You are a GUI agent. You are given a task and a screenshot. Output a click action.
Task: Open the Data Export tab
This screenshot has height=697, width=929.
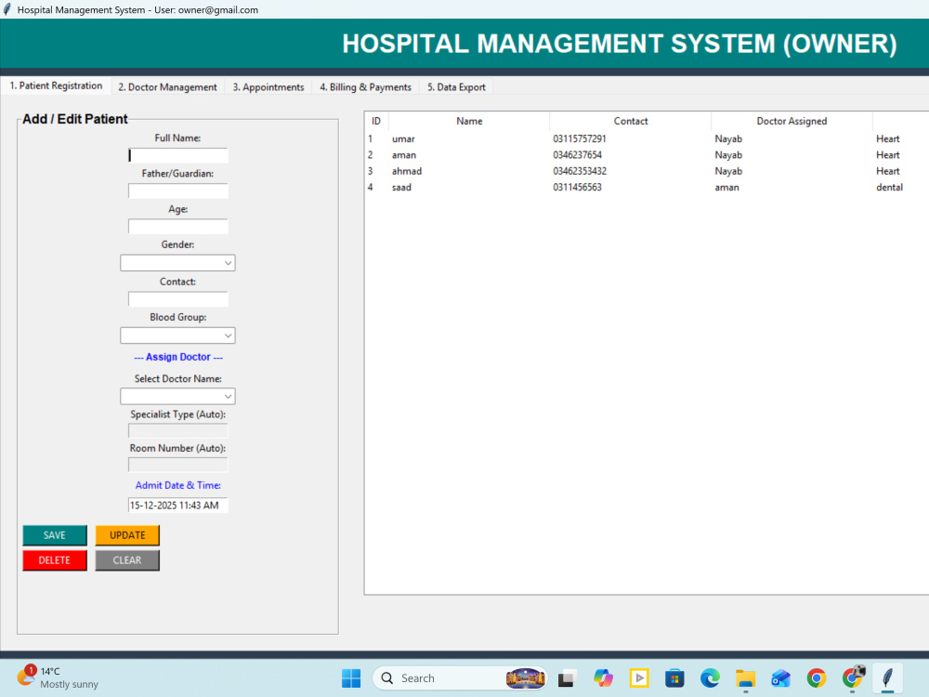[456, 87]
